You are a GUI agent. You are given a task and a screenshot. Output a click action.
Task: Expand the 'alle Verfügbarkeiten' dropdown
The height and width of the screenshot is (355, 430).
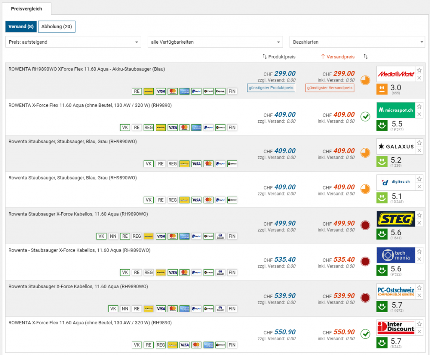point(215,42)
